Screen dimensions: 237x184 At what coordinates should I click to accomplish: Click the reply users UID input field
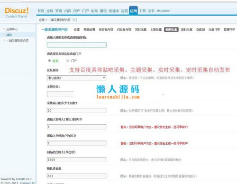77,143
